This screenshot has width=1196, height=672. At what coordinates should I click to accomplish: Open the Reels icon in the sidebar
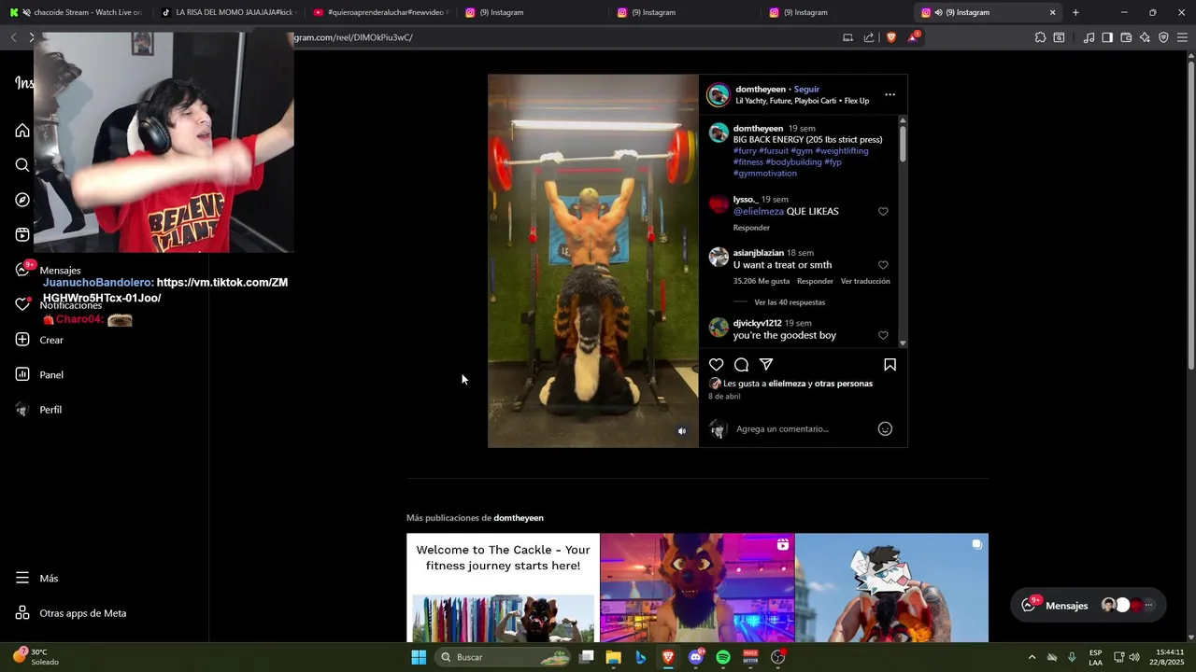tap(22, 235)
